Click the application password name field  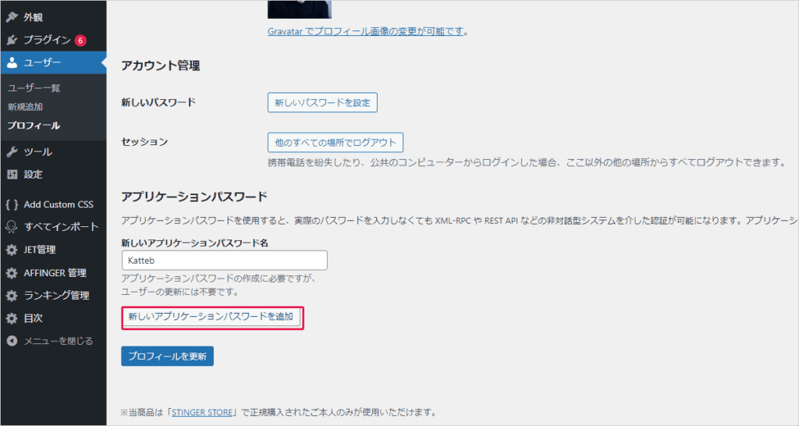225,261
